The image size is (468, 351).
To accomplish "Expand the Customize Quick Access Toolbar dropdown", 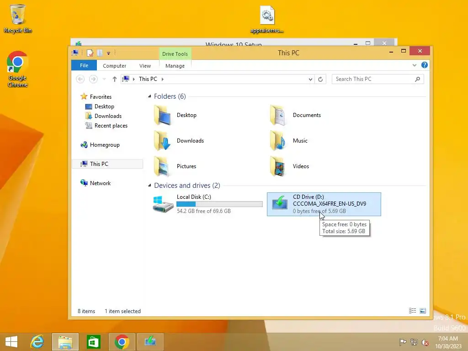I will point(109,53).
